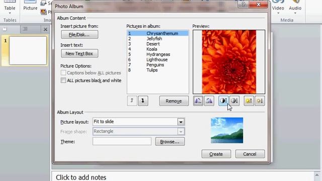Select Tulips in the album list
The height and width of the screenshot is (181, 322).
(157, 70)
